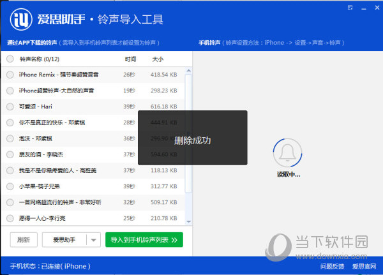Click the ringtone name 小苹果-筷子兄弟
Screen dimensions: 383x275
pos(40,186)
